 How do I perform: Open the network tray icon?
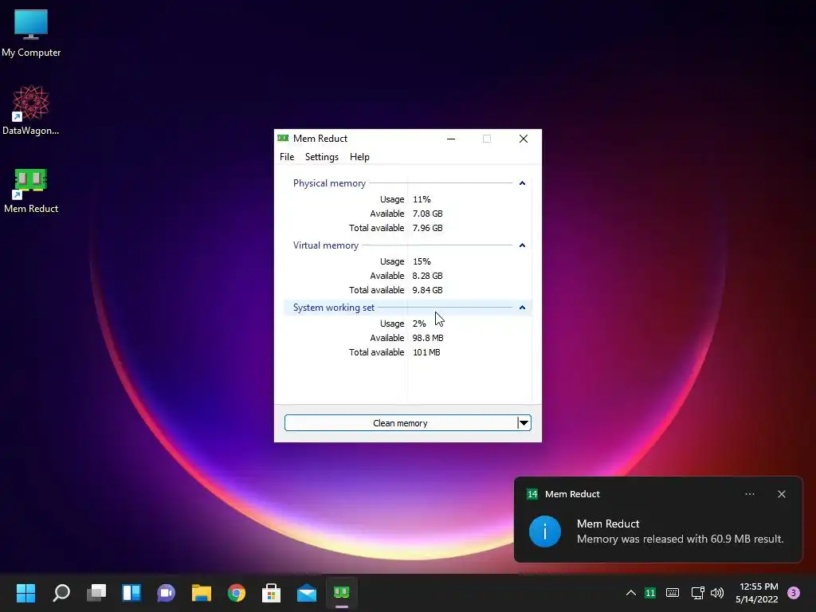697,593
